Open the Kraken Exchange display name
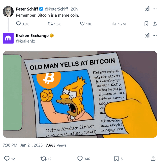 coord(32,36)
